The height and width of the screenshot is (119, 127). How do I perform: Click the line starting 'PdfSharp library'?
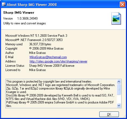(x=60, y=102)
